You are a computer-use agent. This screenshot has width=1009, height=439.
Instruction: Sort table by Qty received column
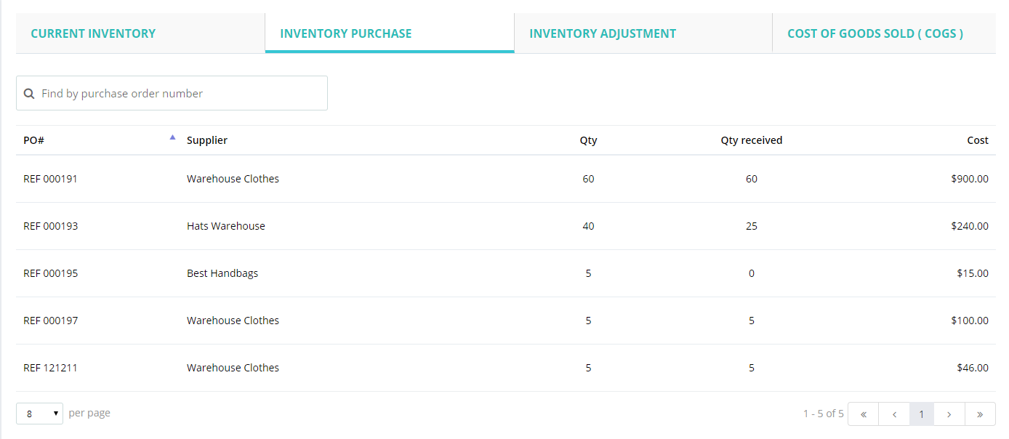coord(751,140)
